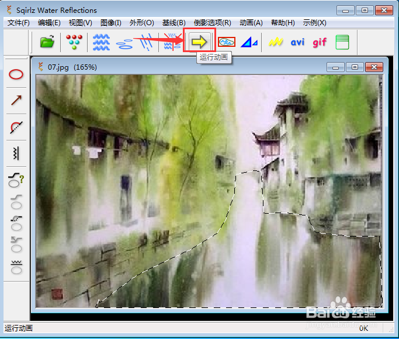Click the grayed curve-and-circle tool below help icon
This screenshot has height=339, width=399.
click(x=16, y=202)
